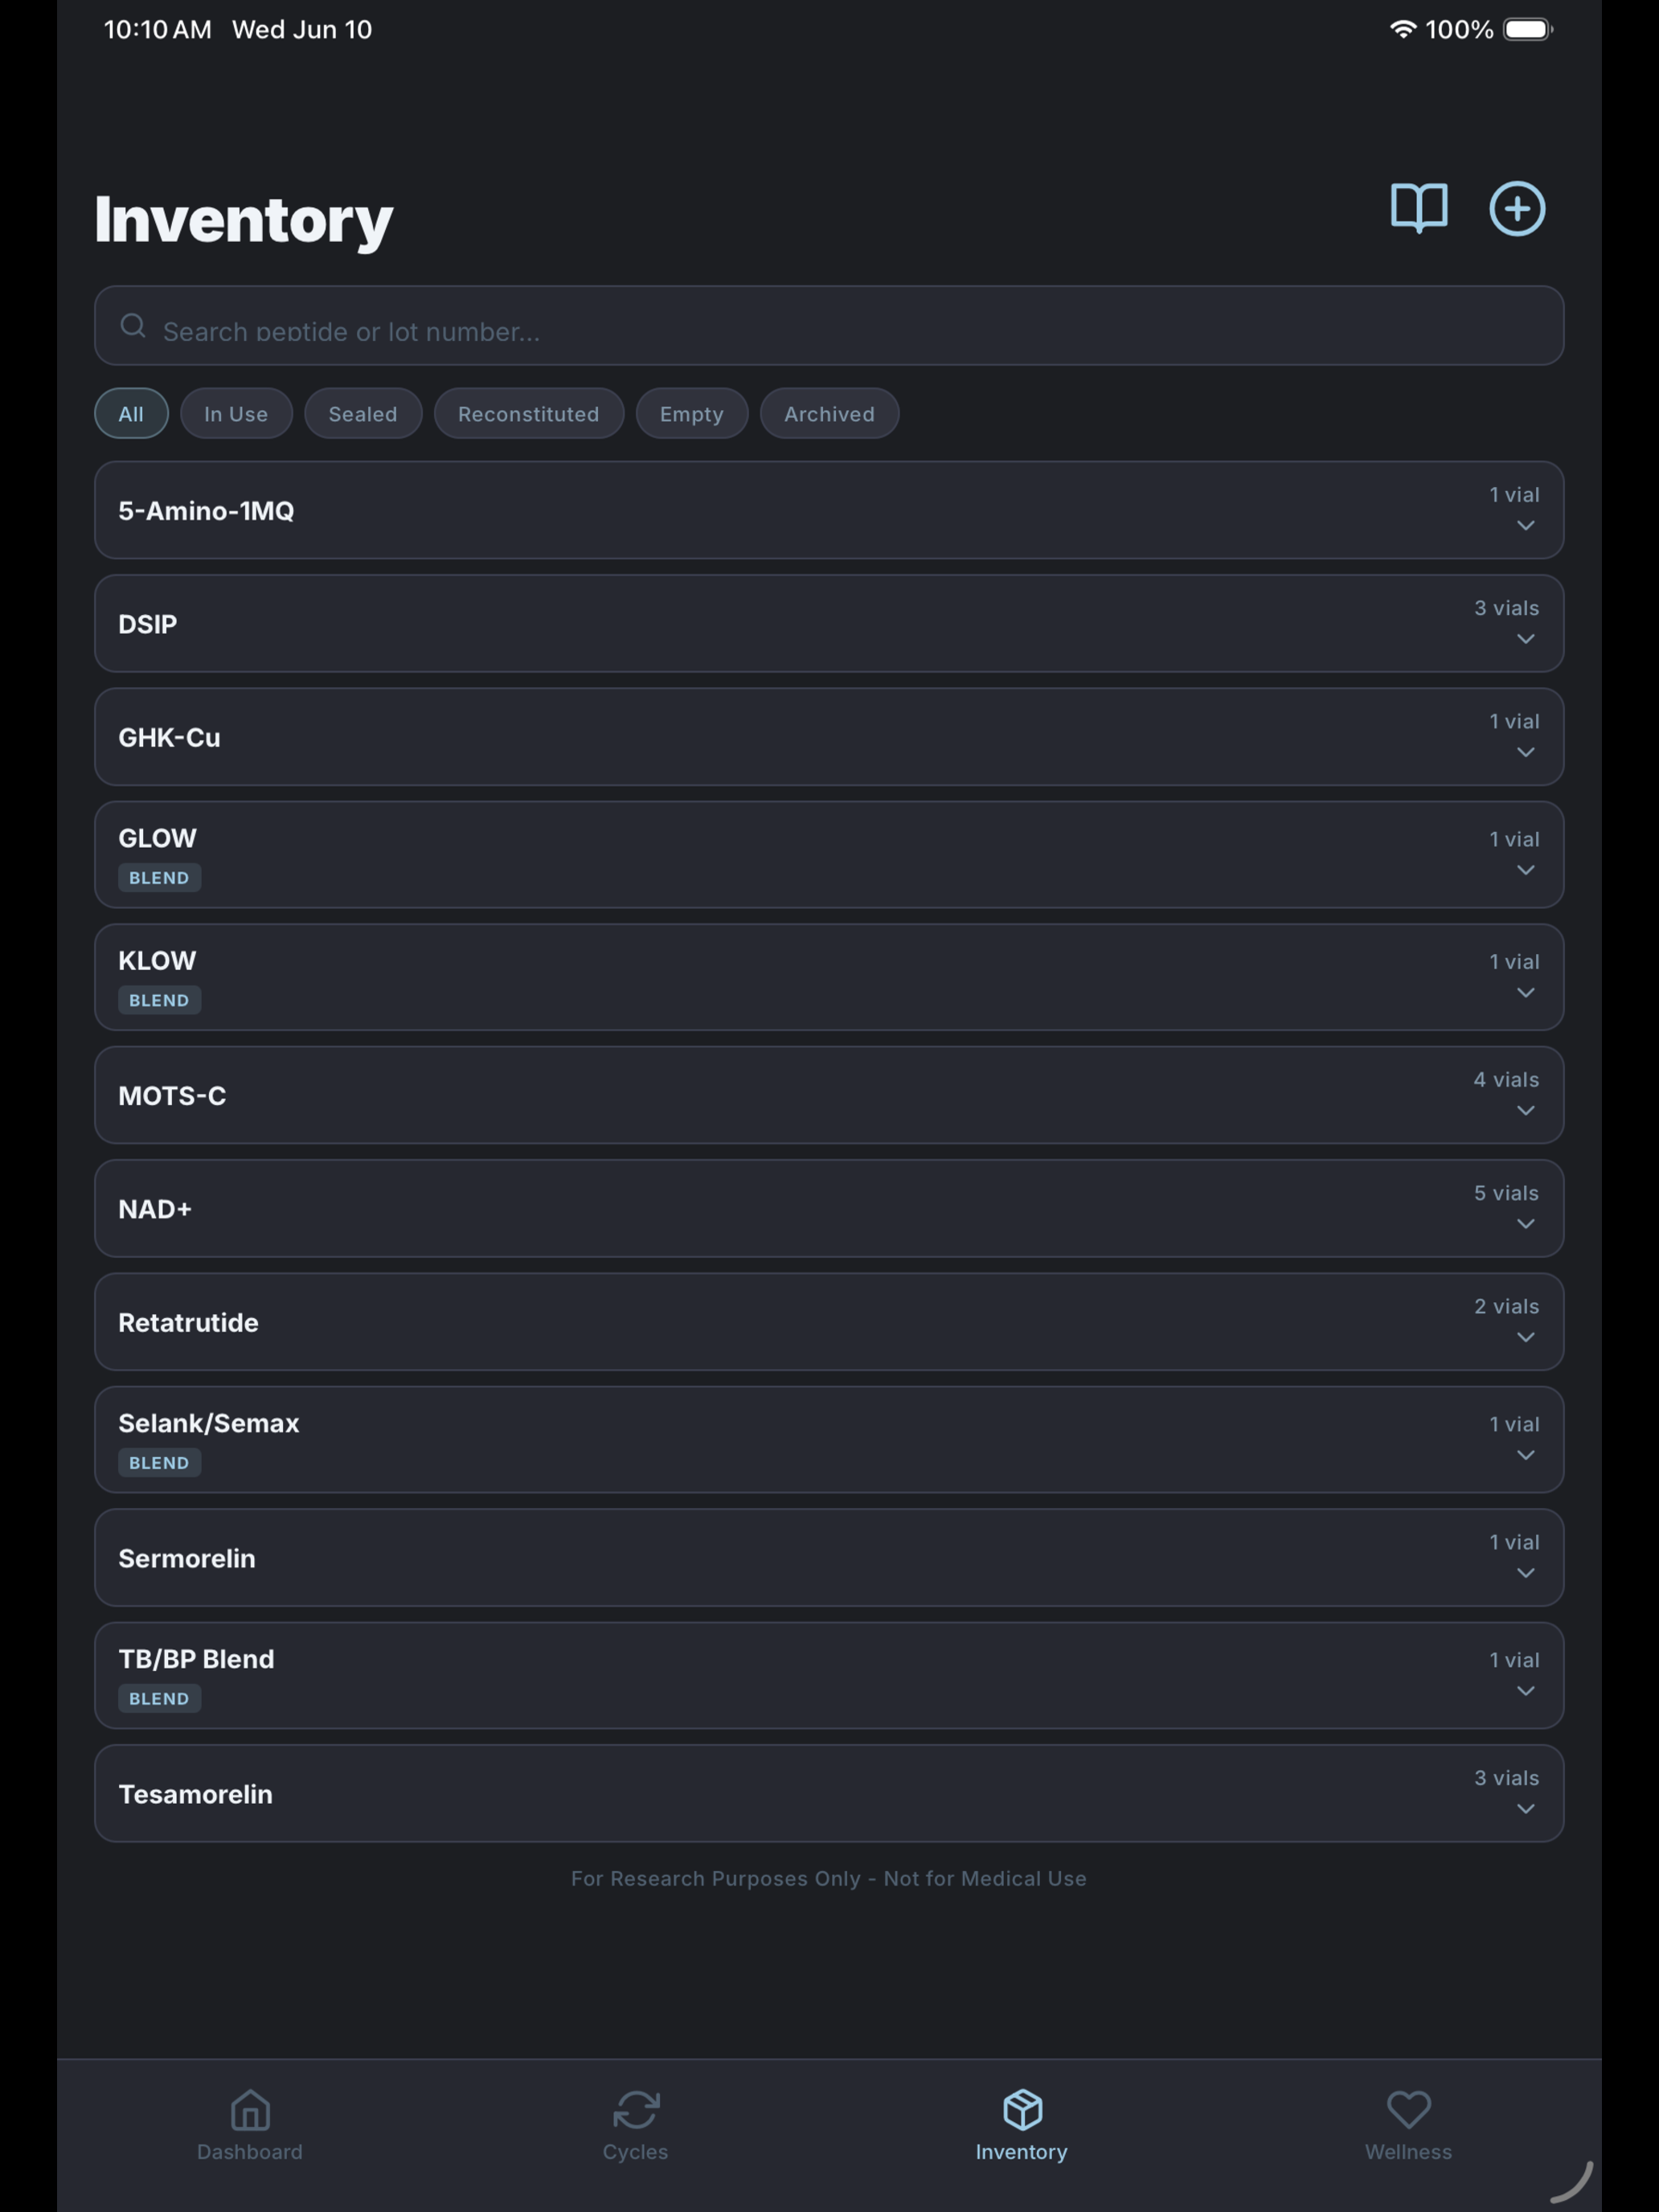
Task: Tap the GLOW name
Action: pos(157,837)
